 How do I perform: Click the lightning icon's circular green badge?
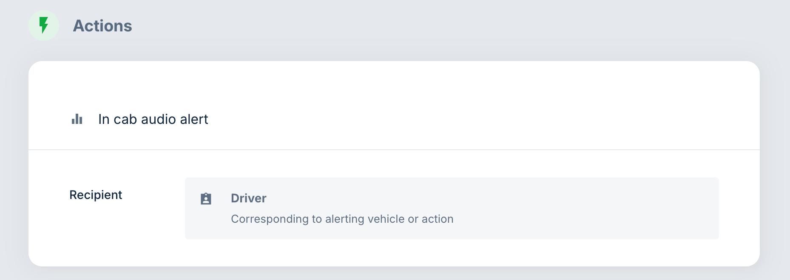[44, 25]
